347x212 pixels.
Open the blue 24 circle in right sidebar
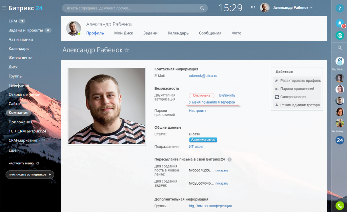point(340,140)
